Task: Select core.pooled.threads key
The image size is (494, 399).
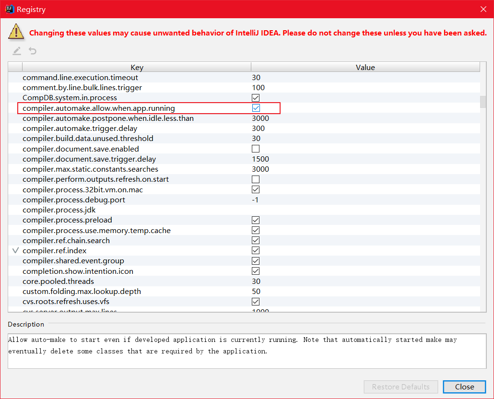Action: click(59, 281)
